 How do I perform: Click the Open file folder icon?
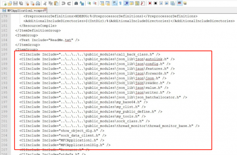click(x=10, y=3)
